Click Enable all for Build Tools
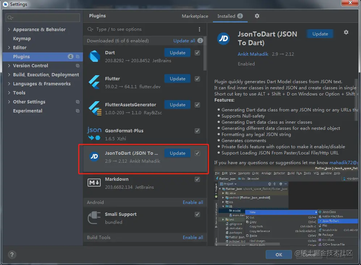 click(x=193, y=238)
